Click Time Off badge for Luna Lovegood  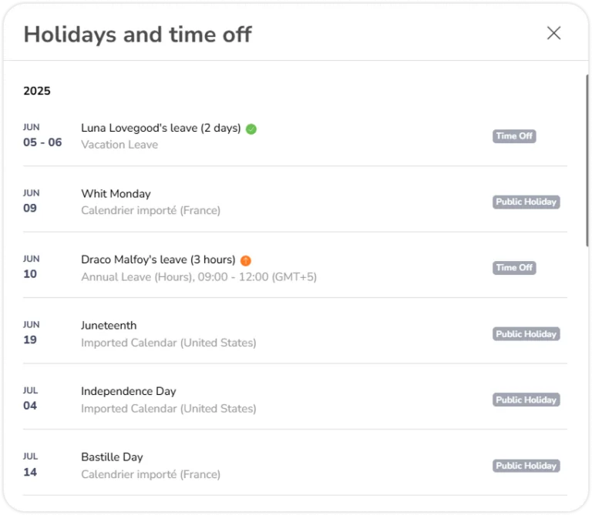pyautogui.click(x=514, y=136)
